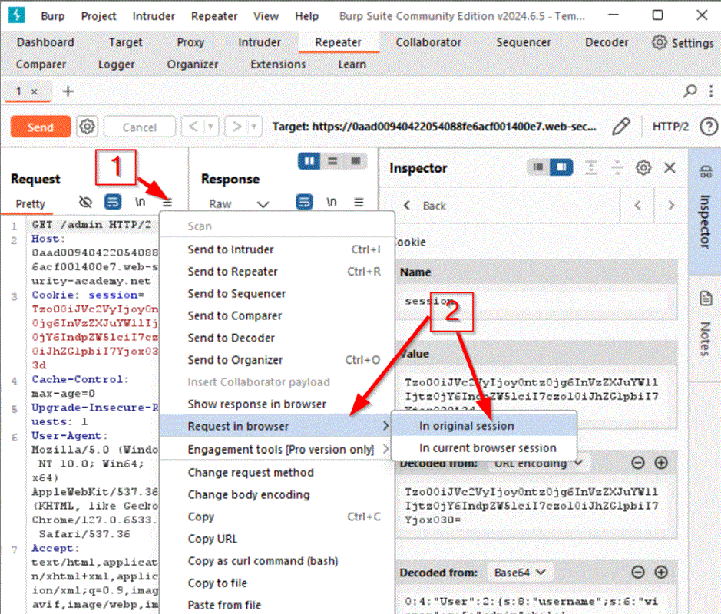Toggle side-by-side response layout view
Viewport: 721px width, 614px height.
pyautogui.click(x=311, y=161)
